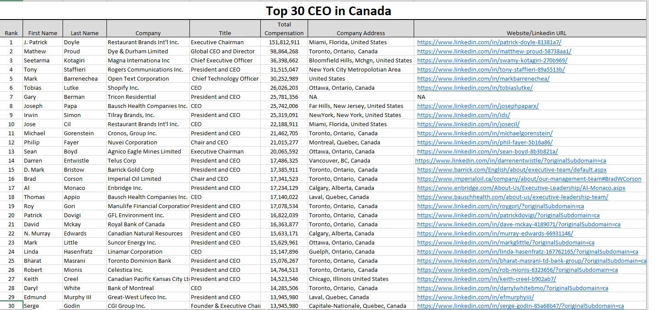Click the 'Imperial Oil Limited' cell
664x310 pixels.
tap(148, 179)
